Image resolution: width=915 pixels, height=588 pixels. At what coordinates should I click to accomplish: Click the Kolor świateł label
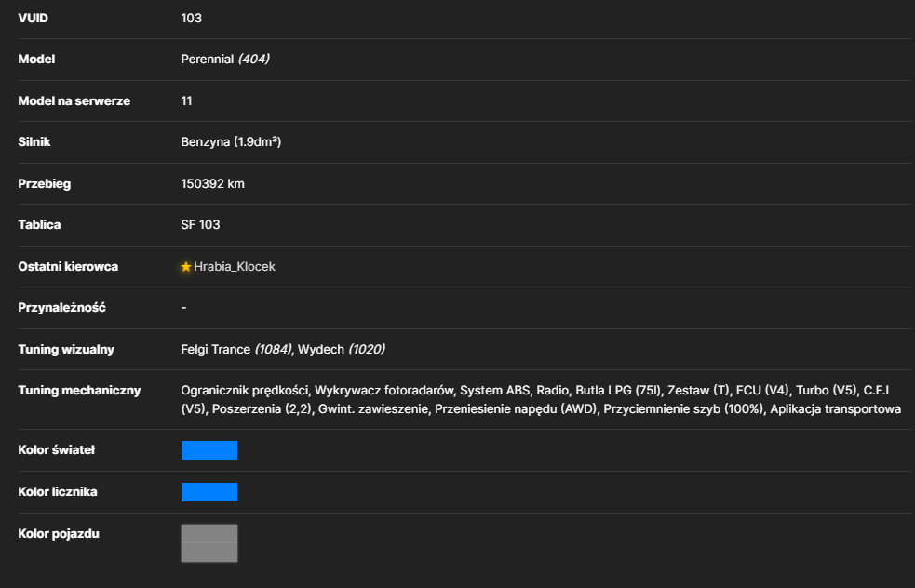click(56, 449)
